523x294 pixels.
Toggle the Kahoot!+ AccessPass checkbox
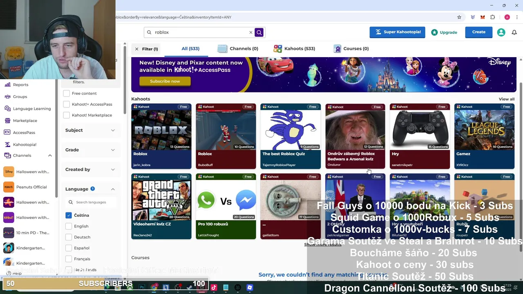[67, 104]
